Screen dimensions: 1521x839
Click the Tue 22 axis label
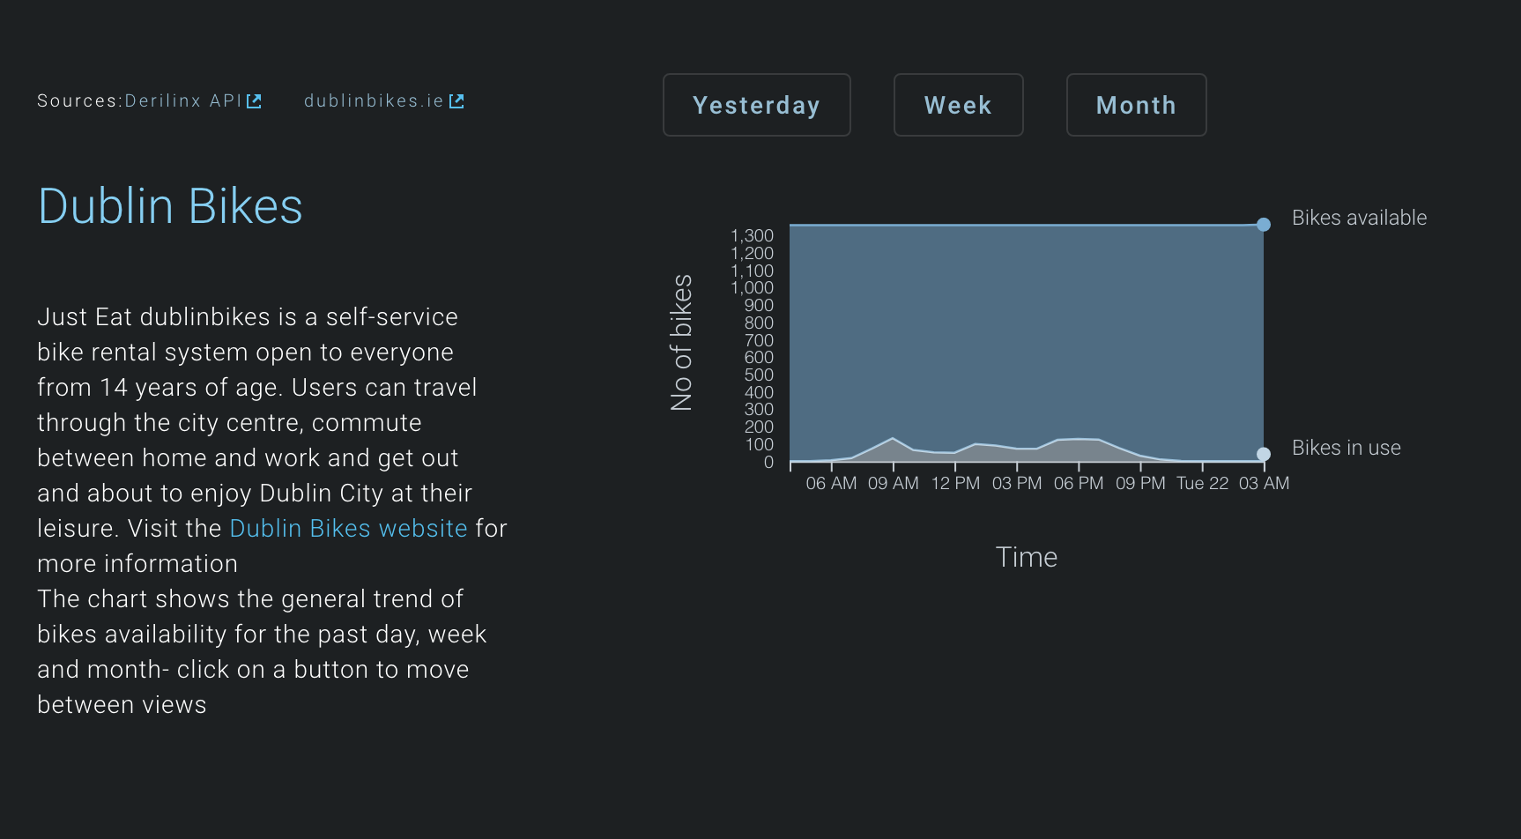(1202, 483)
